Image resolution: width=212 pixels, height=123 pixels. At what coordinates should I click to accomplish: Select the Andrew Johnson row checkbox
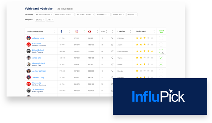point(161,71)
